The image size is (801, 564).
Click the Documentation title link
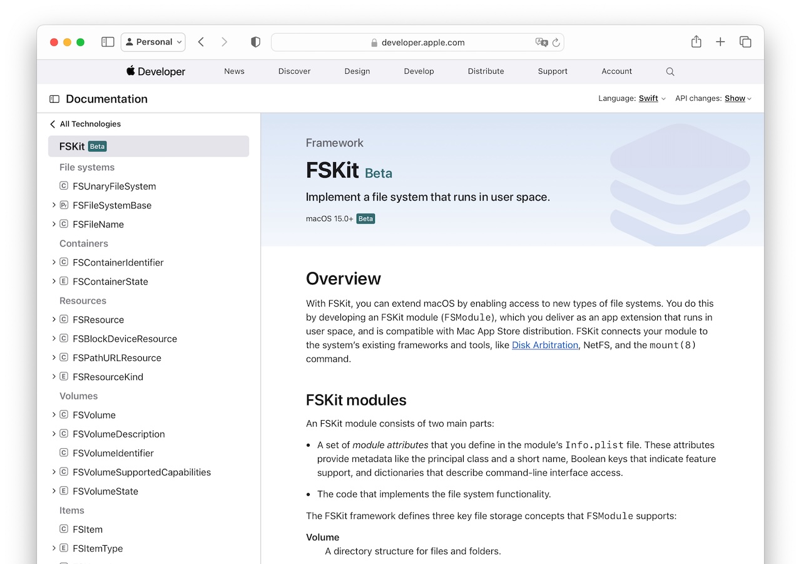pos(106,99)
